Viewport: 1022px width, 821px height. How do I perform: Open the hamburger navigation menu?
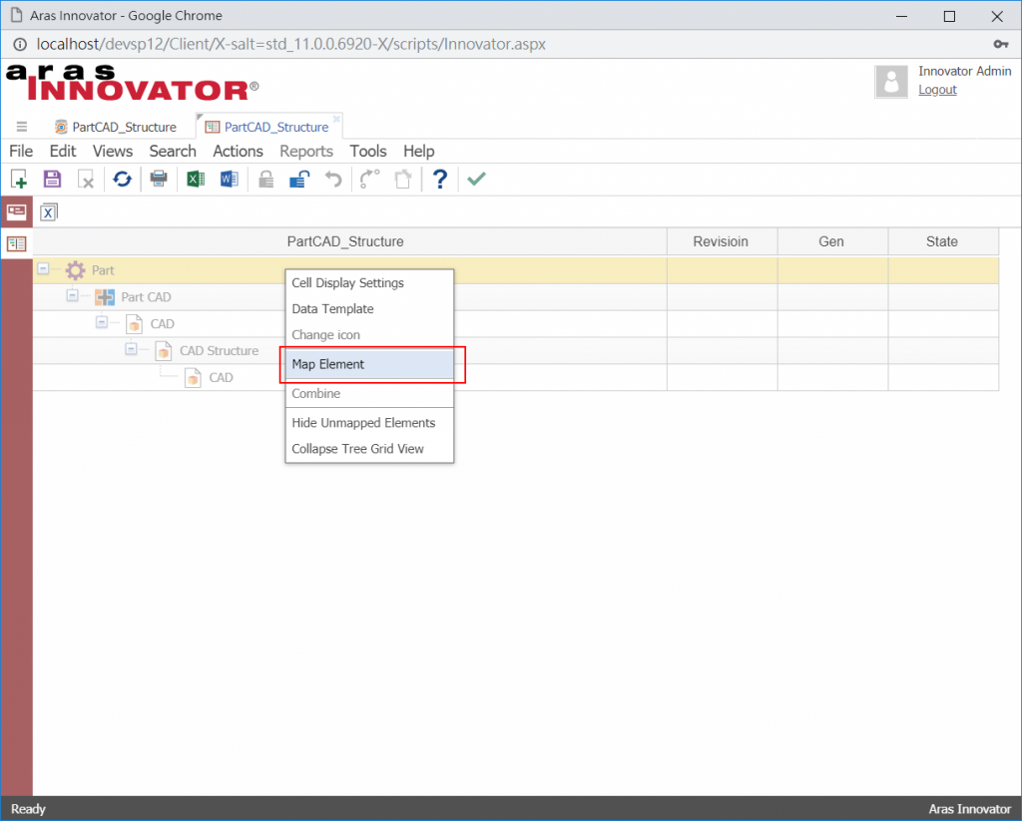[22, 127]
